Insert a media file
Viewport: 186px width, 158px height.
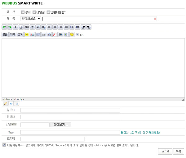[60, 35]
